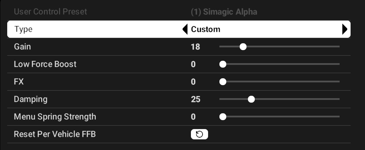365x150 pixels.
Task: Click the Gain value 18
Action: (195, 47)
